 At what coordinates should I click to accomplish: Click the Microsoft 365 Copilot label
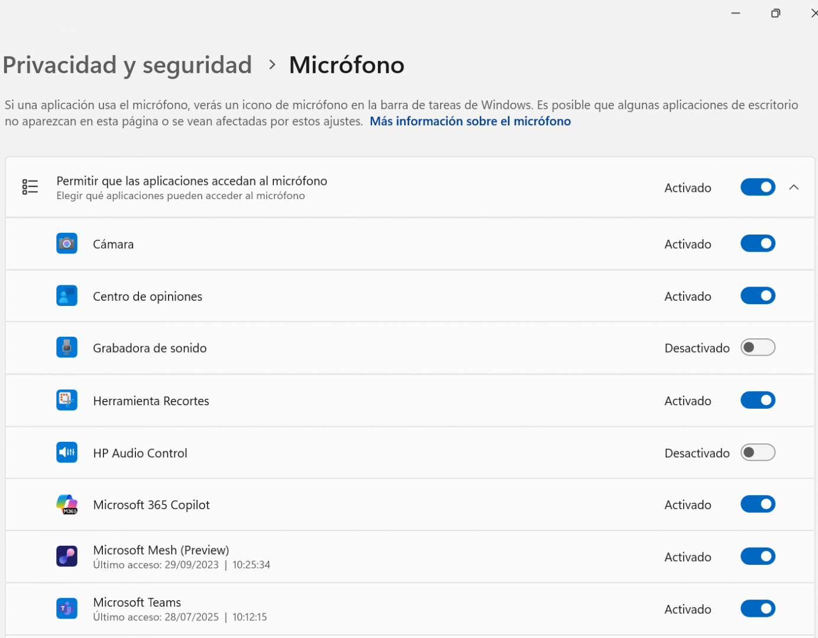tap(151, 505)
